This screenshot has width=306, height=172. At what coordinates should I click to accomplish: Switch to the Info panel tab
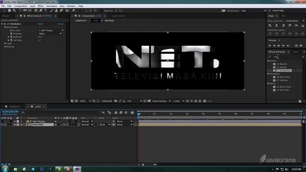click(x=284, y=16)
